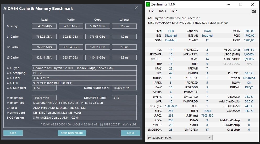Select L3 Cache Read 429.14 GB/s
The width and height of the screenshot is (260, 144).
pyautogui.click(x=44, y=57)
